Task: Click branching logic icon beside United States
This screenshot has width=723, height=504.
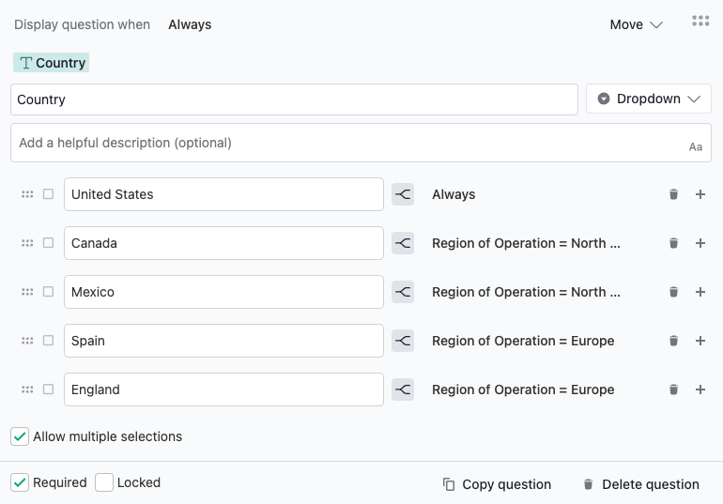Action: 403,194
